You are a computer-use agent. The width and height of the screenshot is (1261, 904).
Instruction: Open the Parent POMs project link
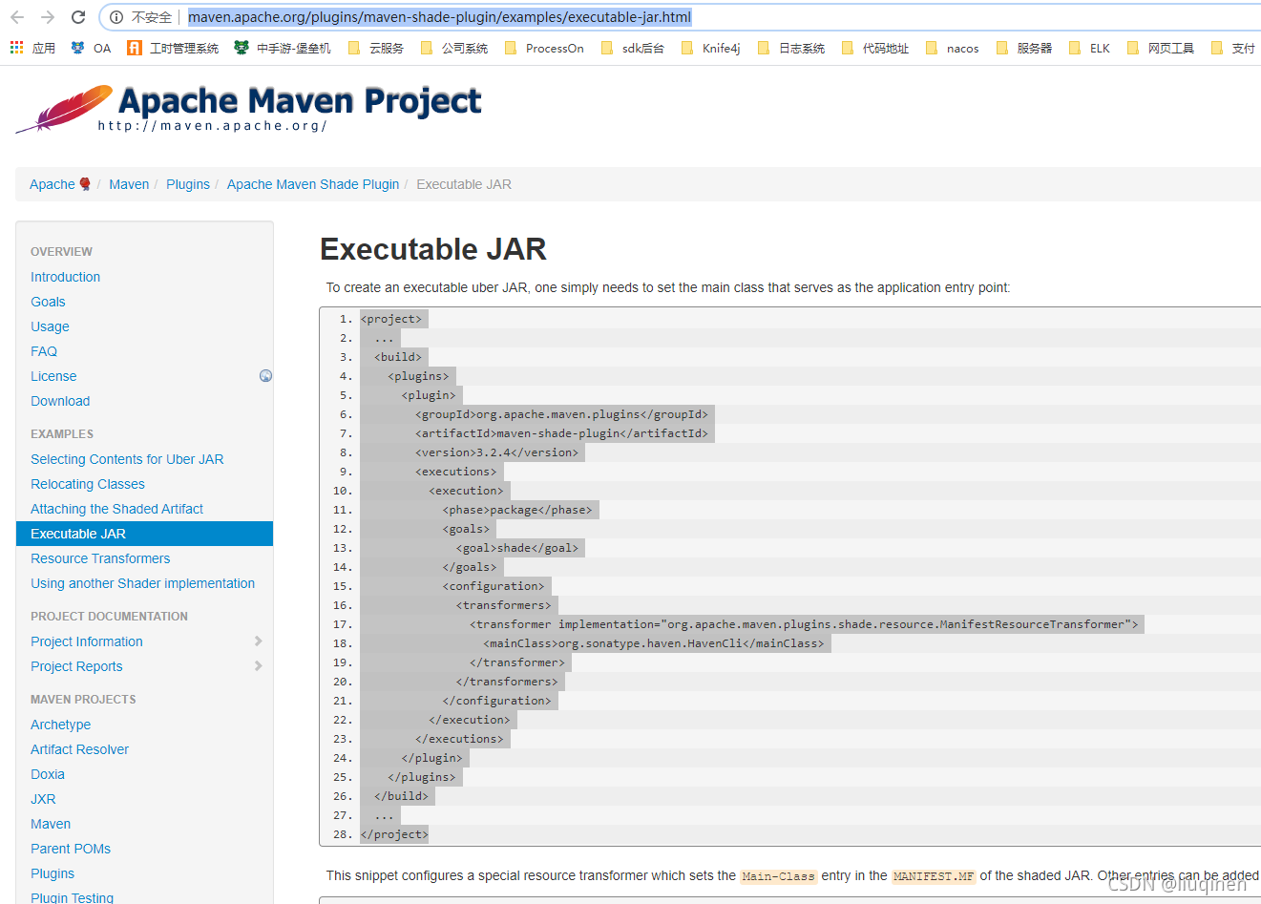pos(71,849)
